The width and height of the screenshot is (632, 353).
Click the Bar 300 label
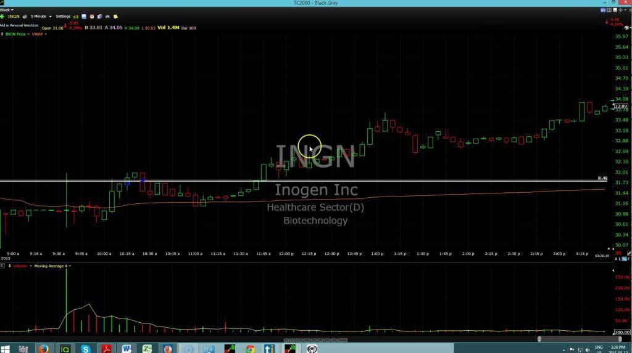(189, 28)
